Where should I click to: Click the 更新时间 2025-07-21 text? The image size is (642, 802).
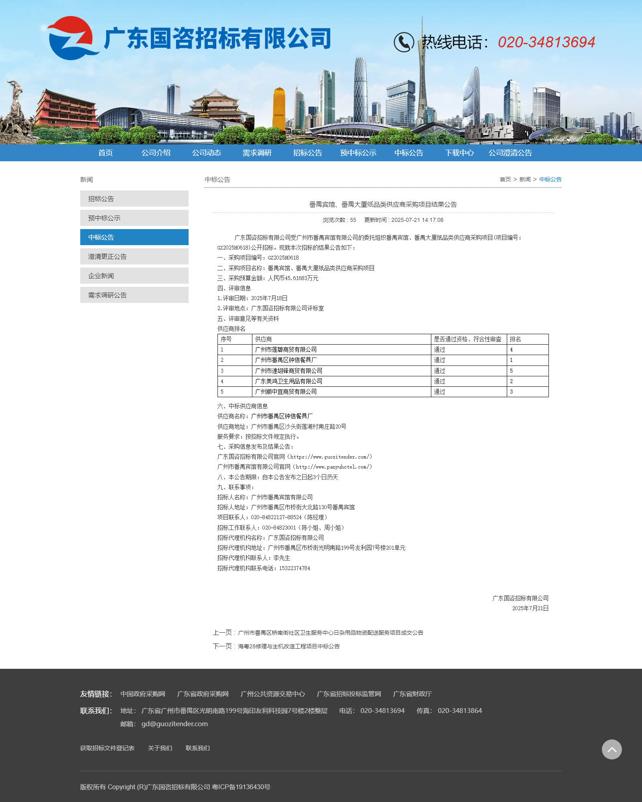tap(404, 220)
